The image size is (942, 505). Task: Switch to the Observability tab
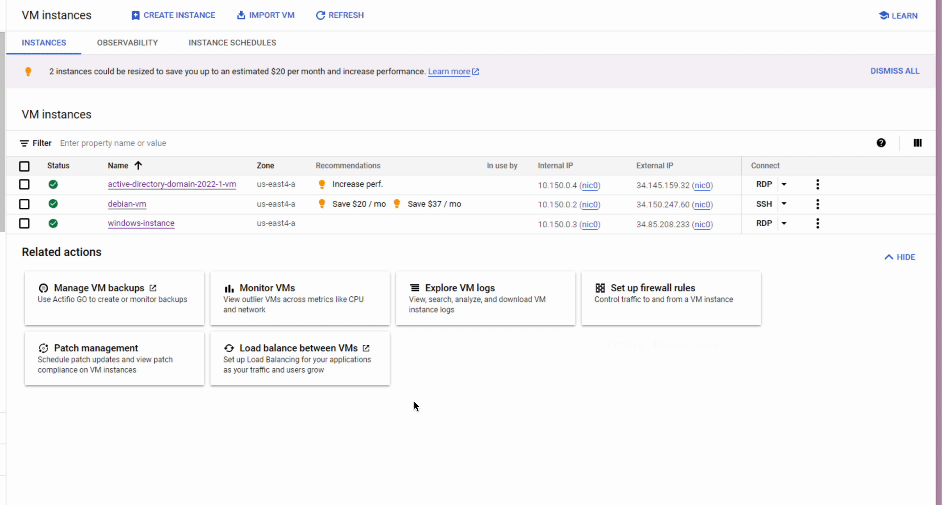click(x=127, y=43)
